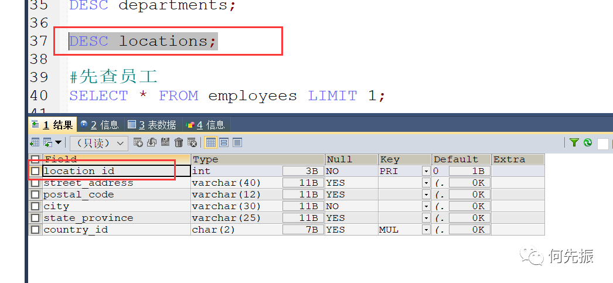Check the postal_code row checkbox
The width and height of the screenshot is (613, 283).
pyautogui.click(x=35, y=195)
